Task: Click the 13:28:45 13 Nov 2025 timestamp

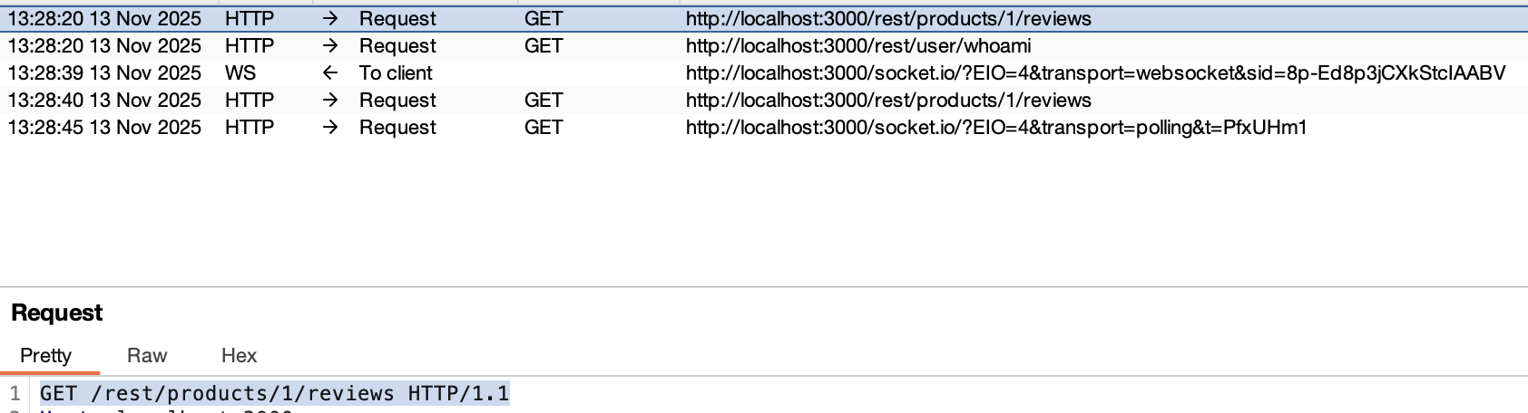Action: click(x=104, y=128)
